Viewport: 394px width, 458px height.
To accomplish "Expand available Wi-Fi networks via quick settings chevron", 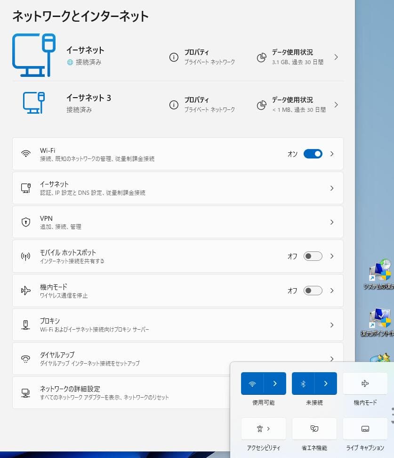I will click(275, 383).
